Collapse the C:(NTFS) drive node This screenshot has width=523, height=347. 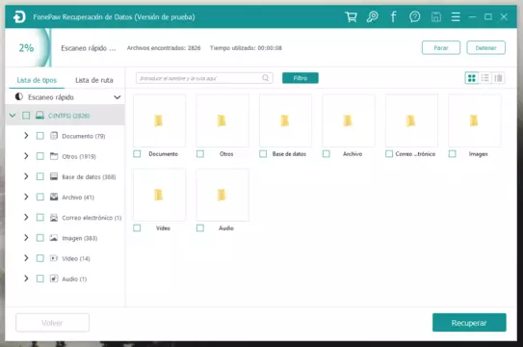(13, 116)
